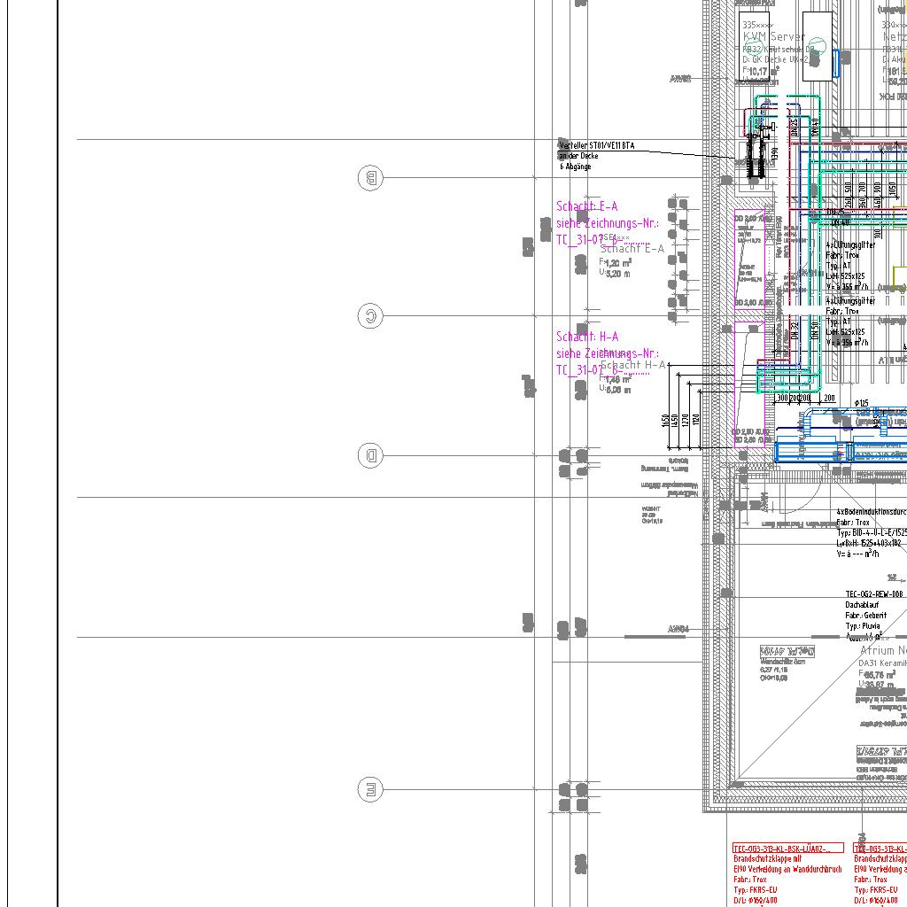This screenshot has width=907, height=907.
Task: Click 'Fabr.: Geberit' line
Action: coord(866,616)
